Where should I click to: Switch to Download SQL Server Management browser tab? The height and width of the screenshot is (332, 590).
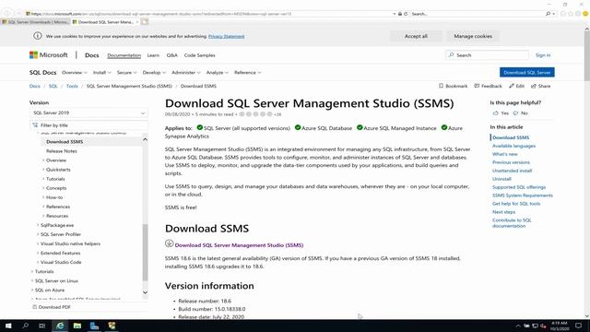106,22
